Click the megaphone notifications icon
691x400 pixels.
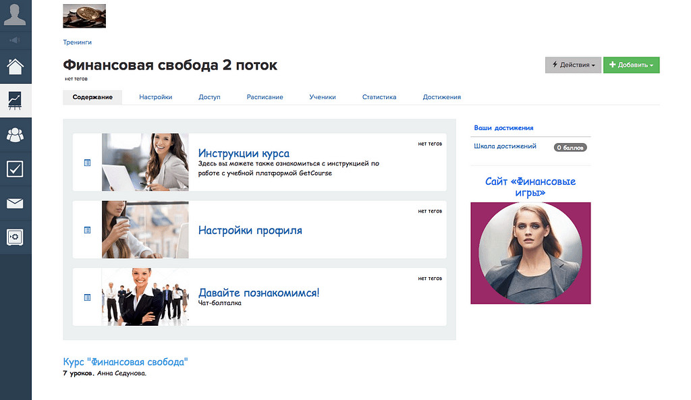click(x=15, y=40)
